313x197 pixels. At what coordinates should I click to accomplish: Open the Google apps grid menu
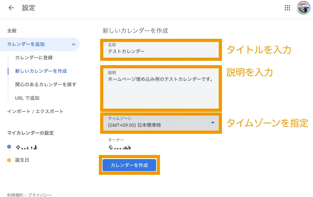[287, 8]
